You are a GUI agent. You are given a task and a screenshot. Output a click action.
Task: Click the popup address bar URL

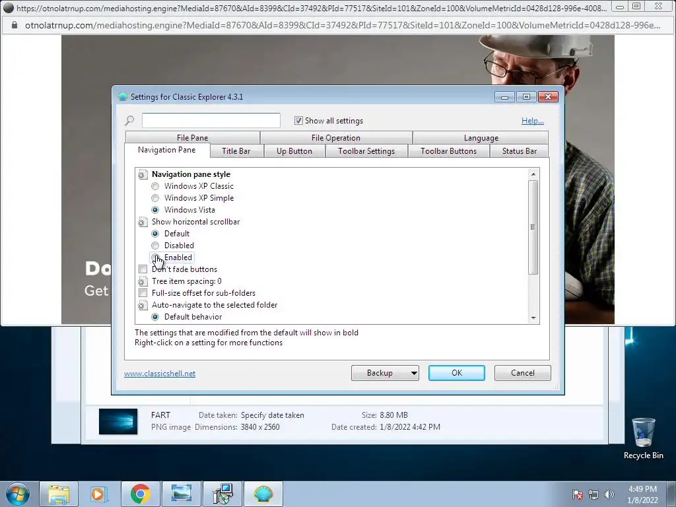click(343, 26)
